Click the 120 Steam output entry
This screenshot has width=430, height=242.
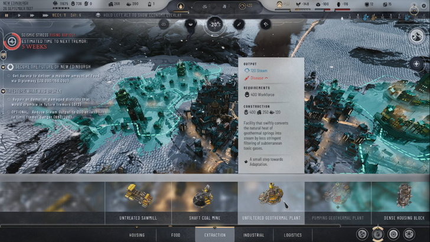(x=256, y=71)
